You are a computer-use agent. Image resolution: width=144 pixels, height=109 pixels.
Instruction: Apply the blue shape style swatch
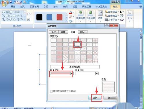coord(49,17)
